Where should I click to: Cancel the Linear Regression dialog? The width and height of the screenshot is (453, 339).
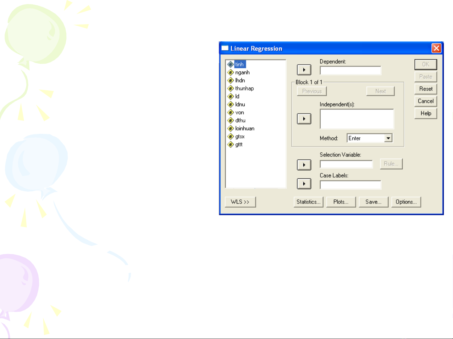pyautogui.click(x=426, y=101)
